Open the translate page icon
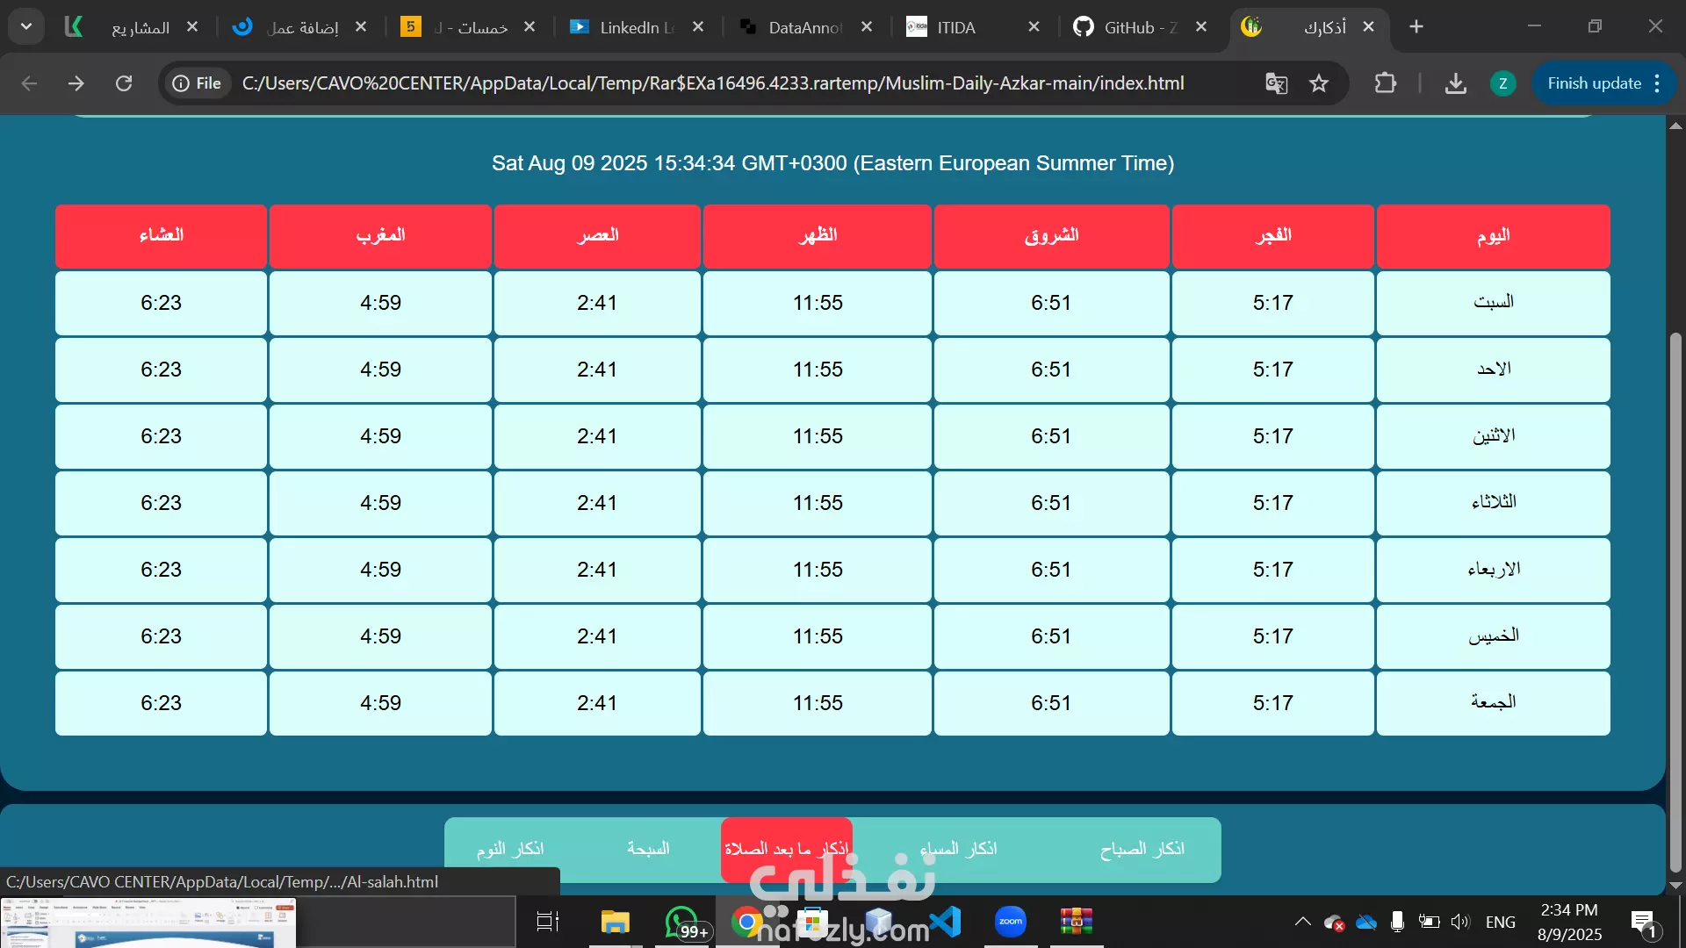The height and width of the screenshot is (948, 1686). (1276, 83)
